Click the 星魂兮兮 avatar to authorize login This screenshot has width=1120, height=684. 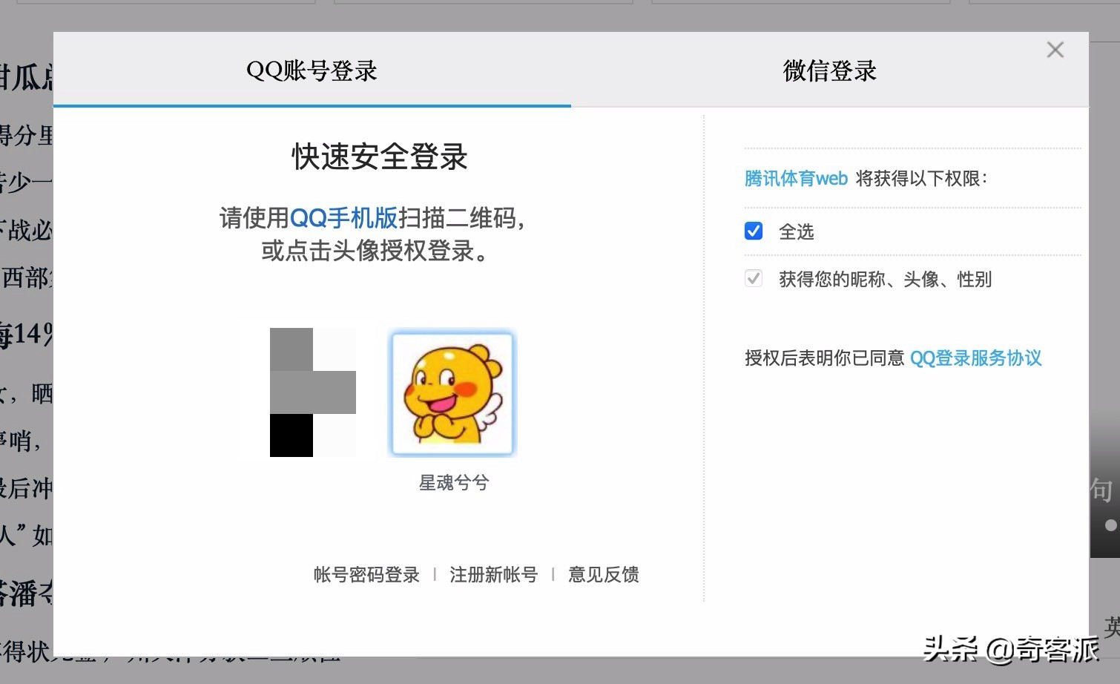click(x=452, y=393)
